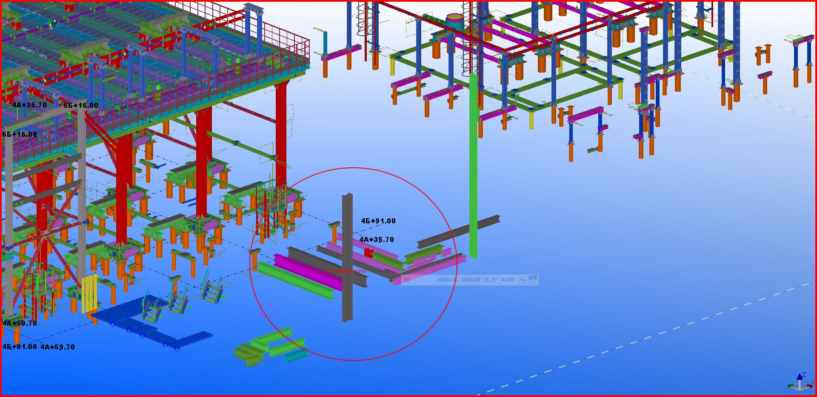817x397 pixels.
Task: Select the 43.00° rotation angle field
Action: pos(509,280)
